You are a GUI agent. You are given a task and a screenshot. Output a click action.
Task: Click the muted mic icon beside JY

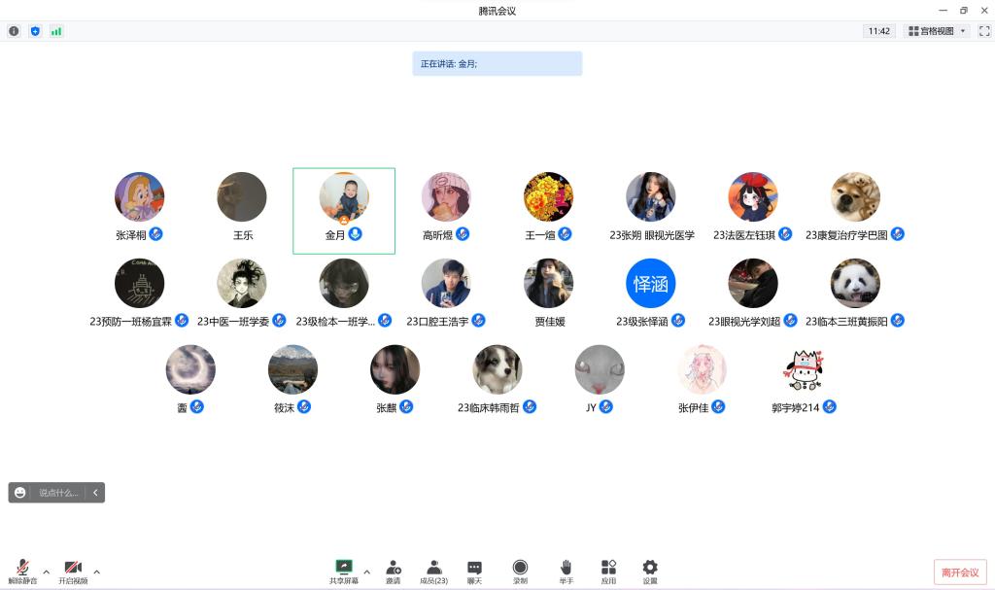click(606, 407)
